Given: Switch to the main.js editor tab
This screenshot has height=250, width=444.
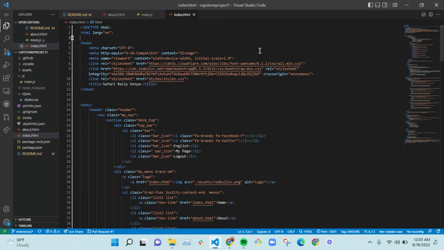Looking at the screenshot, I should (x=147, y=15).
